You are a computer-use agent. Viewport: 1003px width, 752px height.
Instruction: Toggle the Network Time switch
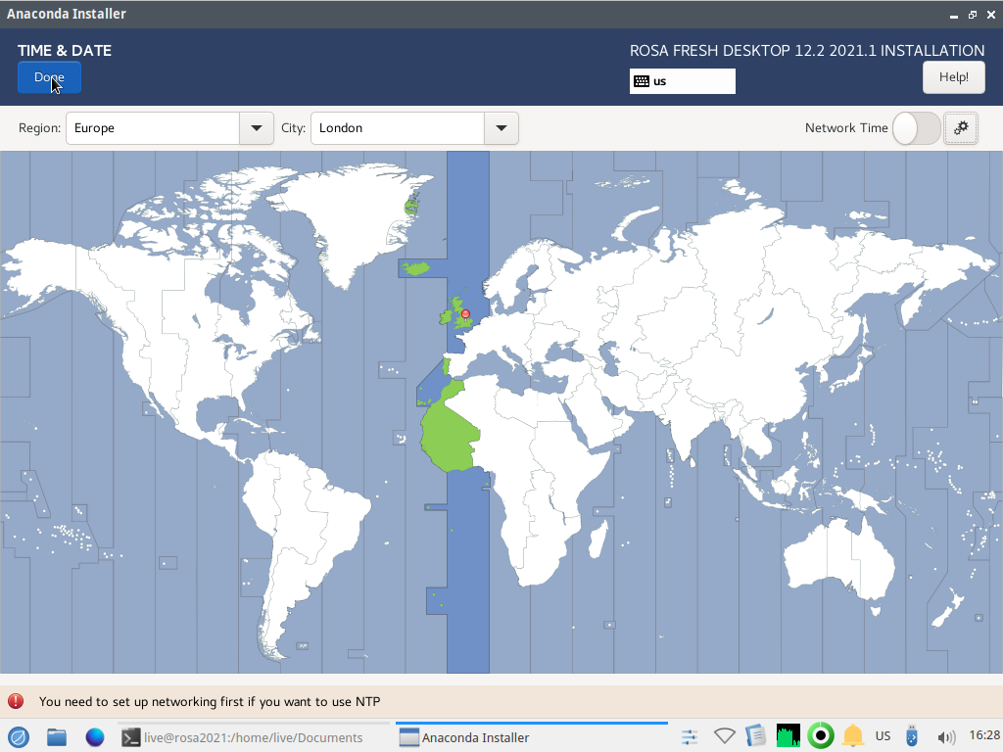tap(916, 128)
